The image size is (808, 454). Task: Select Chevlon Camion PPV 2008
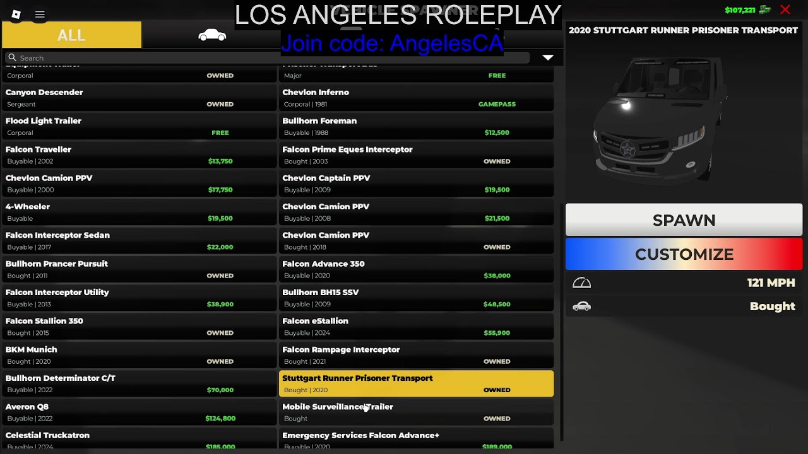[417, 212]
